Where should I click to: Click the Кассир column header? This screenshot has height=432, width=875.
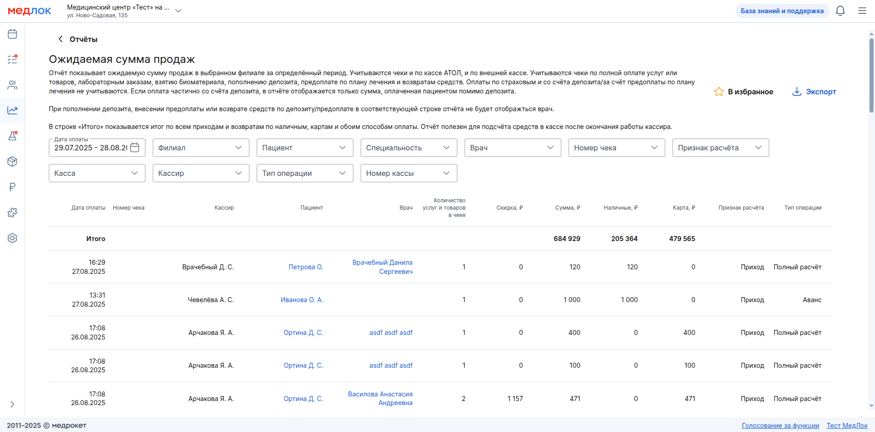[224, 208]
